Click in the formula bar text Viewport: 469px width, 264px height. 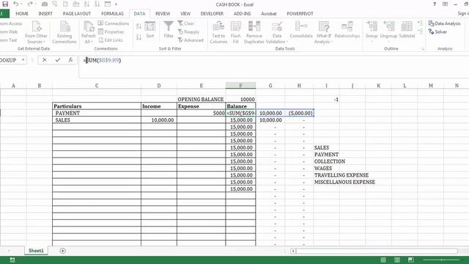tap(102, 60)
